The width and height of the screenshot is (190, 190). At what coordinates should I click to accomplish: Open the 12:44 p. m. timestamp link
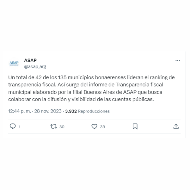20,111
